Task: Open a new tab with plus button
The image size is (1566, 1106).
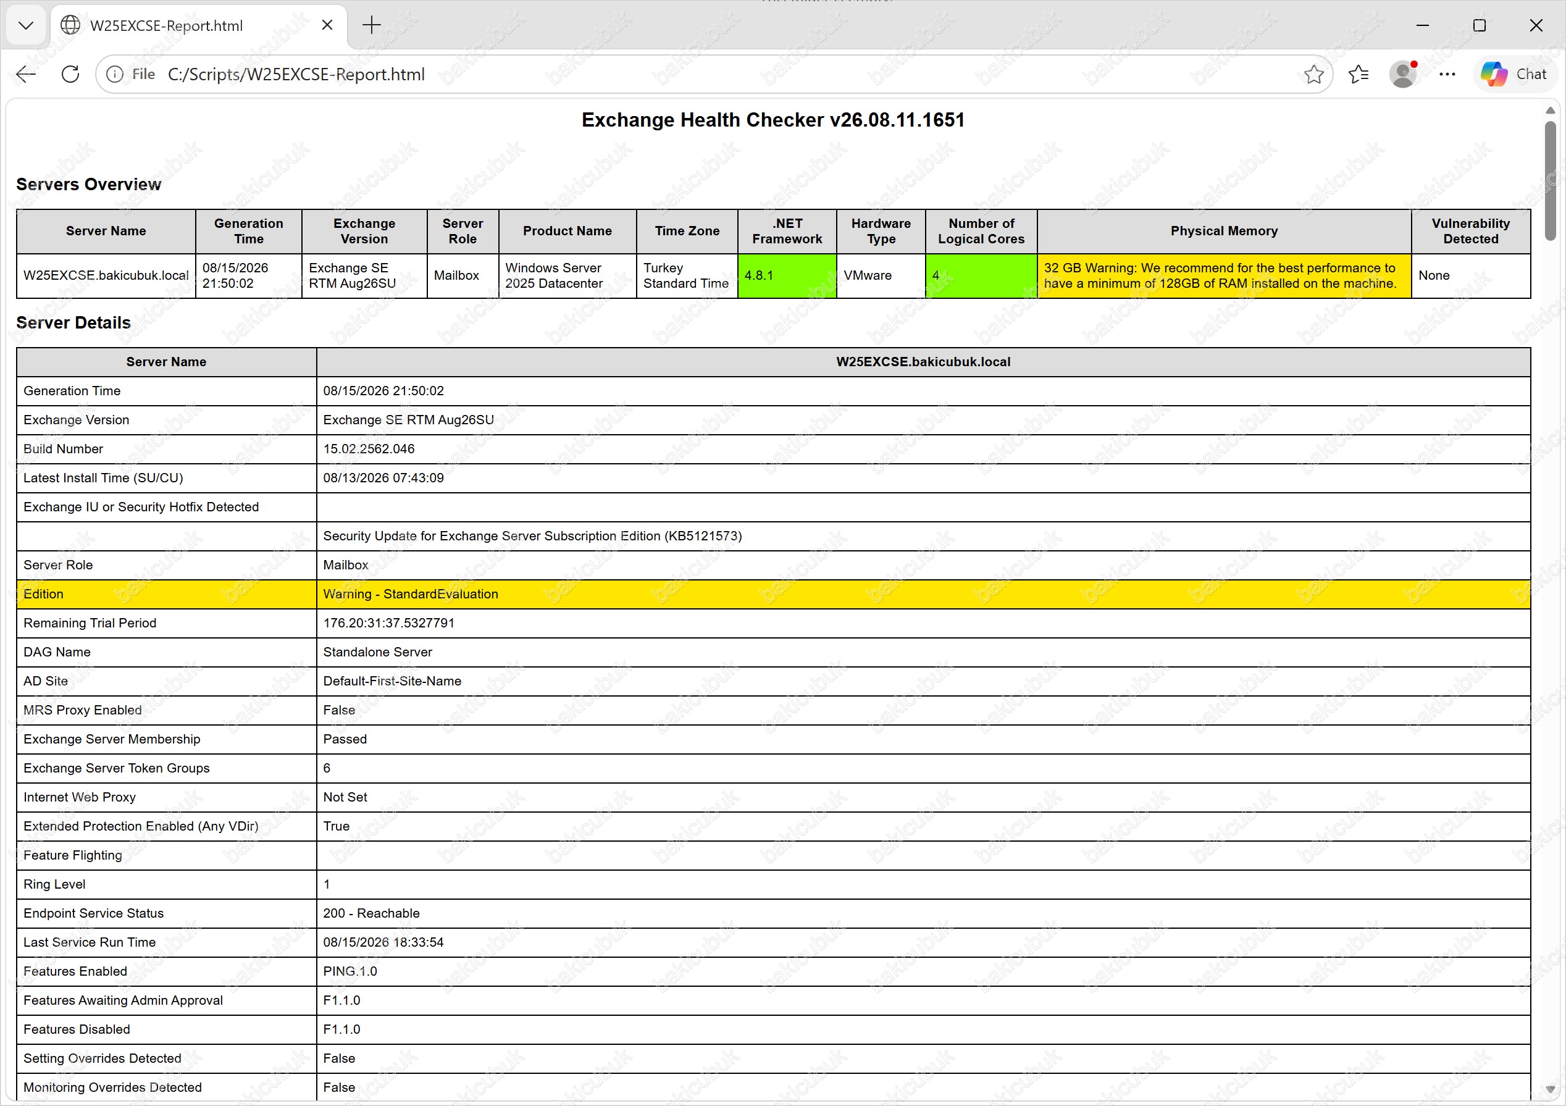Action: pos(372,25)
